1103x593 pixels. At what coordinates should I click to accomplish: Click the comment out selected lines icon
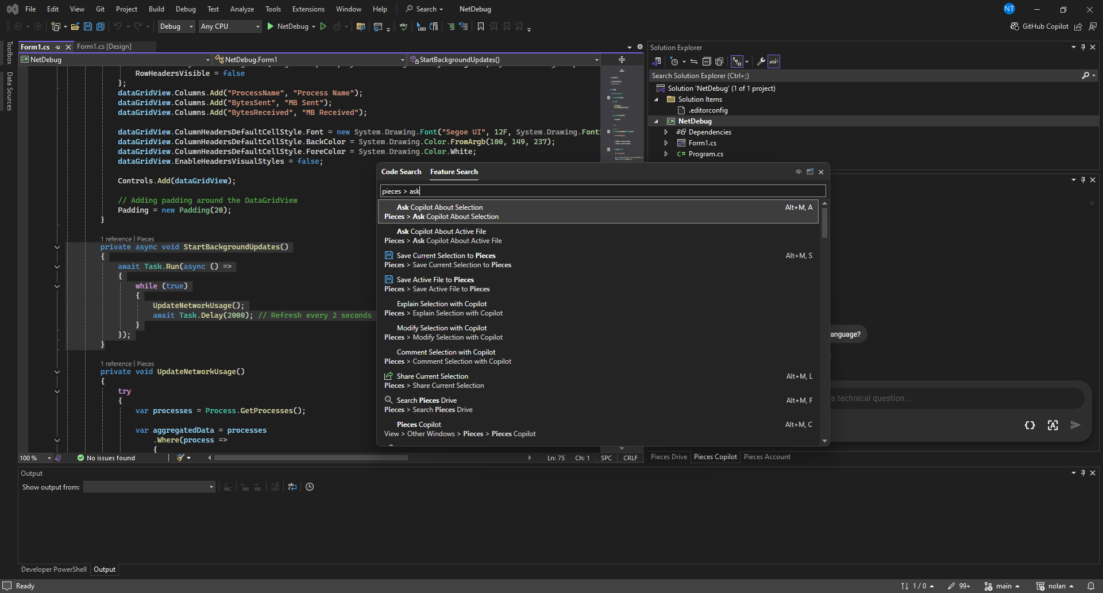pos(451,26)
